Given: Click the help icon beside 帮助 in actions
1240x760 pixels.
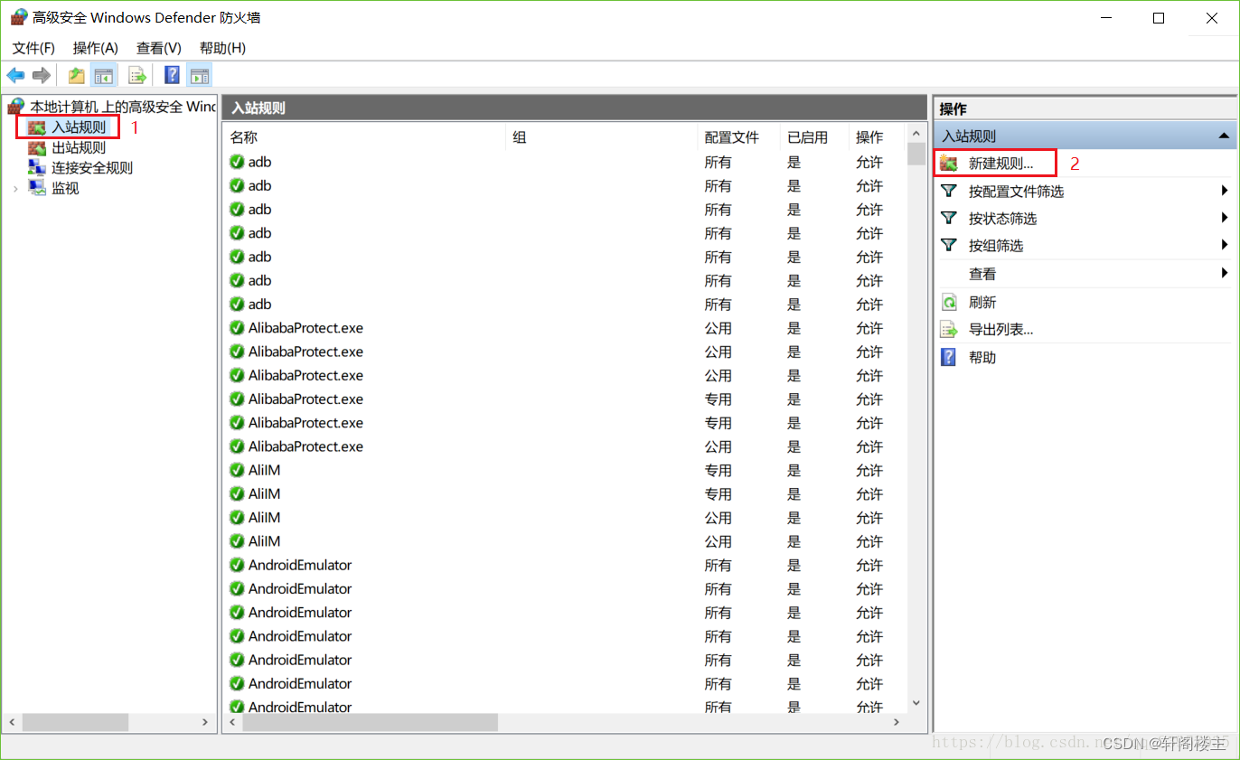Looking at the screenshot, I should click(949, 357).
